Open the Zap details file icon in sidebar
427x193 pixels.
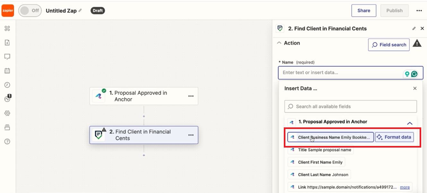(7, 43)
